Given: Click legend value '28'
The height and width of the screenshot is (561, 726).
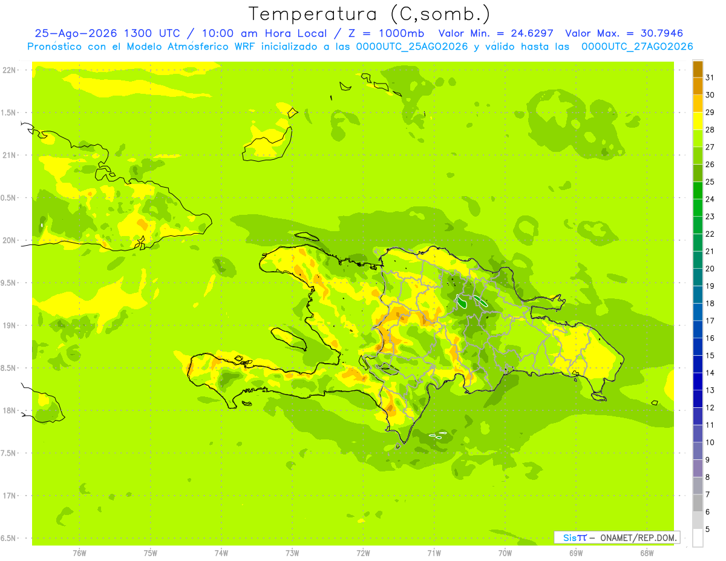Looking at the screenshot, I should [x=710, y=130].
